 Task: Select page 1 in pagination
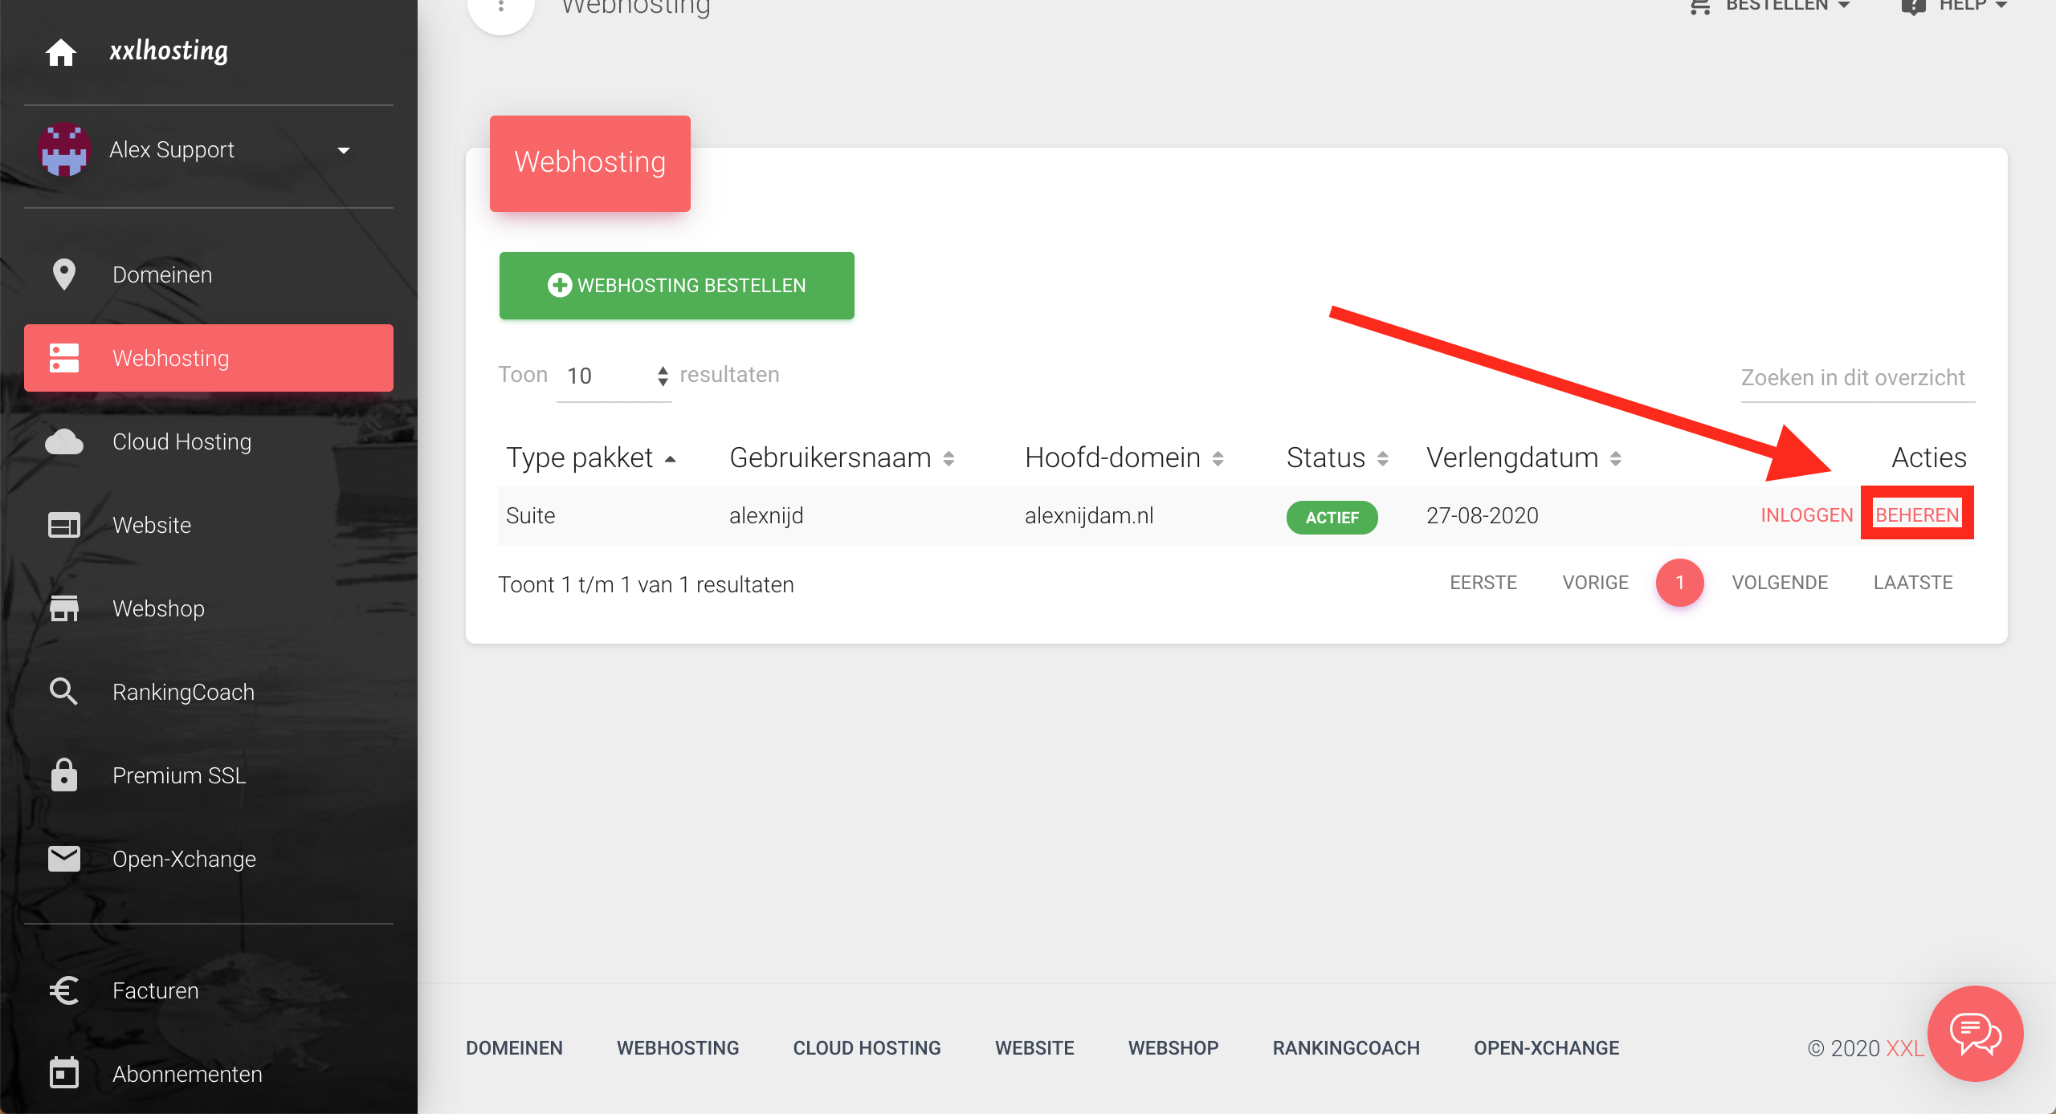[1679, 583]
